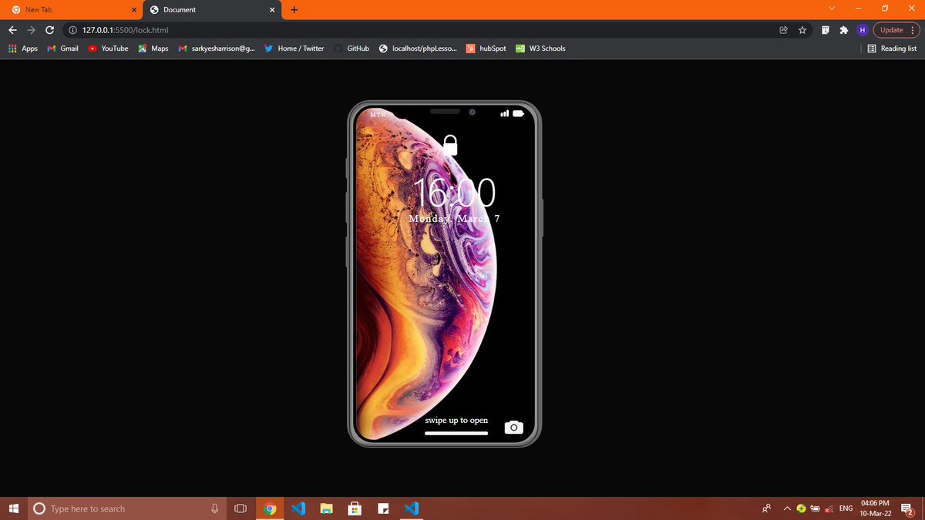Open the T extension icon in toolbar
The image size is (925, 520).
coord(825,30)
